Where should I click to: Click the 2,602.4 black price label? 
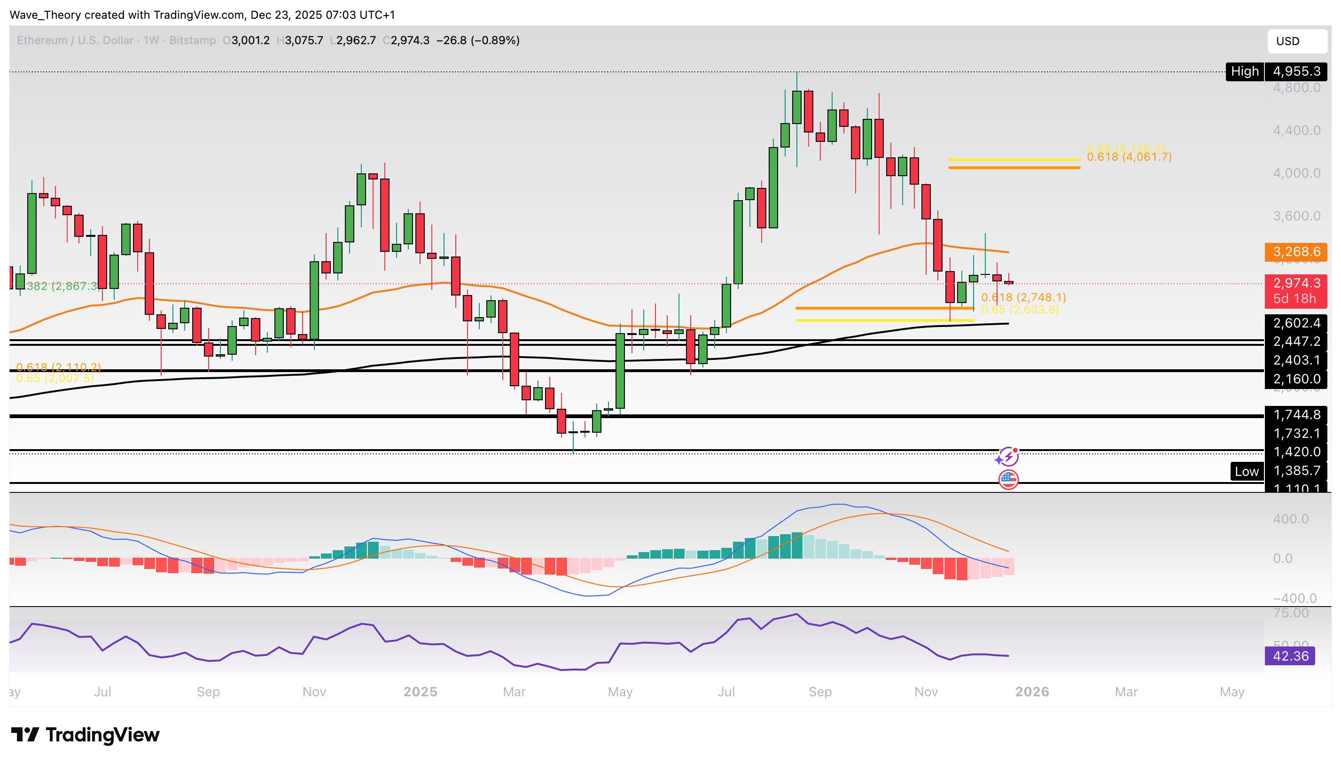coord(1295,323)
